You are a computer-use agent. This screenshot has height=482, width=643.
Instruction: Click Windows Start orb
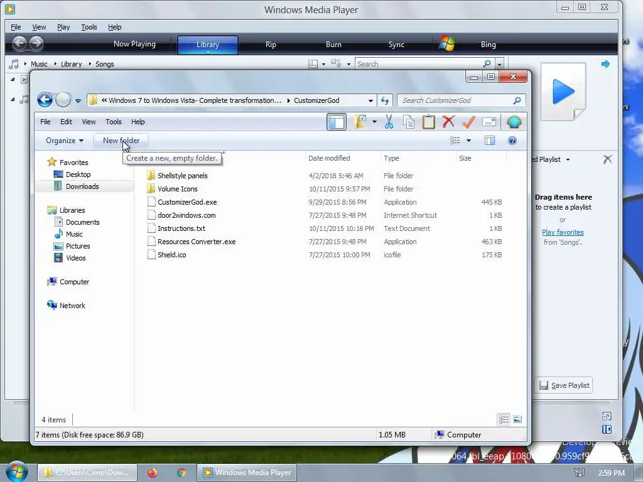click(x=16, y=471)
